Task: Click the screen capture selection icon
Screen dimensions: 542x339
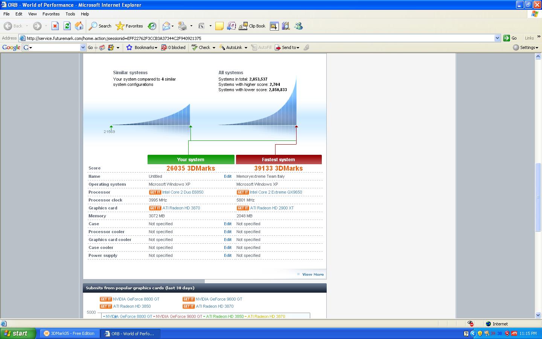Action: tap(274, 26)
